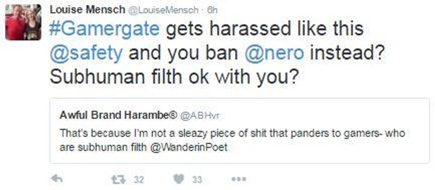Open the quoted tweet by Awful Brand Harambe
Screen dimensions: 435x190
pyautogui.click(x=240, y=131)
